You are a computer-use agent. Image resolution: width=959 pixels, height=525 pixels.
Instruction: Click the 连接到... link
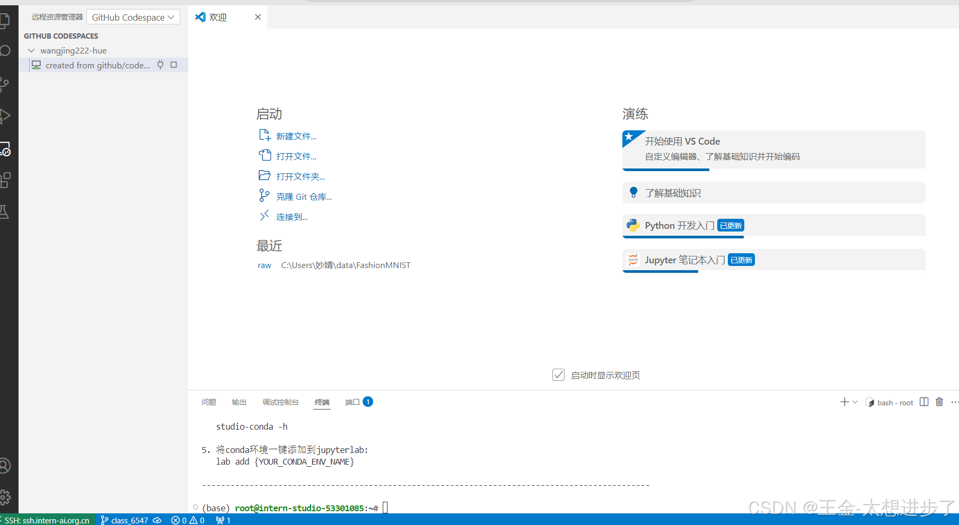pyautogui.click(x=292, y=217)
